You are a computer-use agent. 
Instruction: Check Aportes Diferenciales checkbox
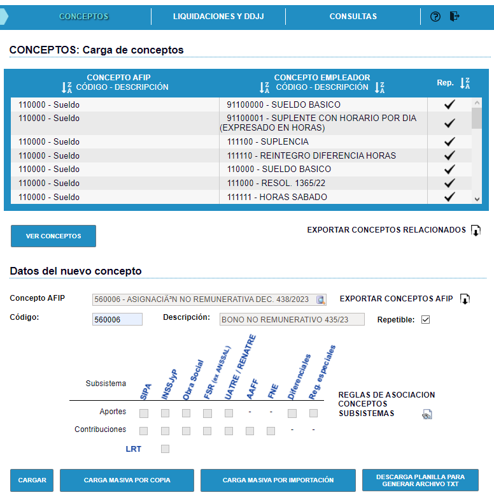point(292,413)
